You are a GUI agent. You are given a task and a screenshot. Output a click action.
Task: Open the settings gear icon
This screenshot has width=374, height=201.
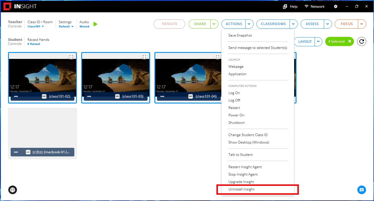click(x=336, y=6)
